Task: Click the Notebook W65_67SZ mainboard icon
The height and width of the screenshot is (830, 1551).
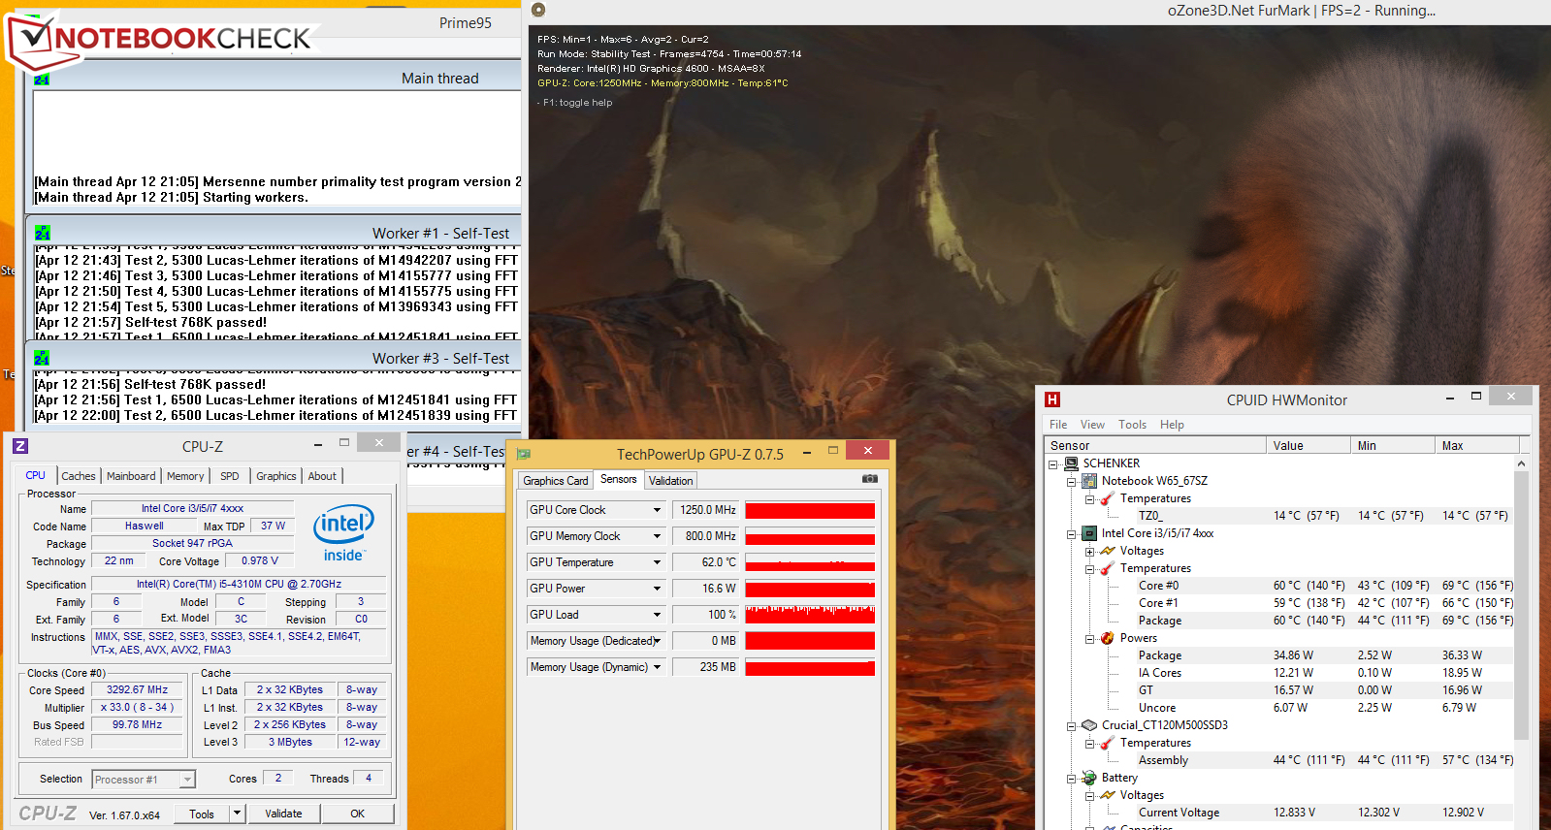Action: coord(1089,481)
